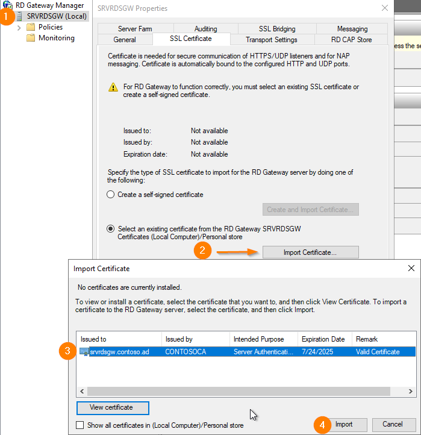Click the yellow warning triangle icon
This screenshot has width=421, height=435.
point(113,87)
